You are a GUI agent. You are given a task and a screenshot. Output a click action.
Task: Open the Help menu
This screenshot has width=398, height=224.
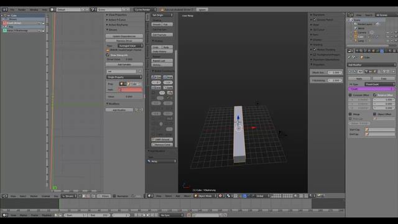[x=44, y=9]
